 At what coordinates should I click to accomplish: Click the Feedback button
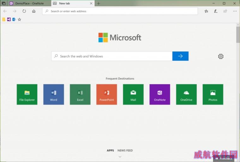(224, 159)
